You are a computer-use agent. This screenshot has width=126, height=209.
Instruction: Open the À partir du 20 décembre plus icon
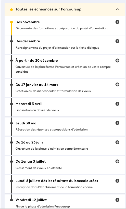tap(117, 60)
